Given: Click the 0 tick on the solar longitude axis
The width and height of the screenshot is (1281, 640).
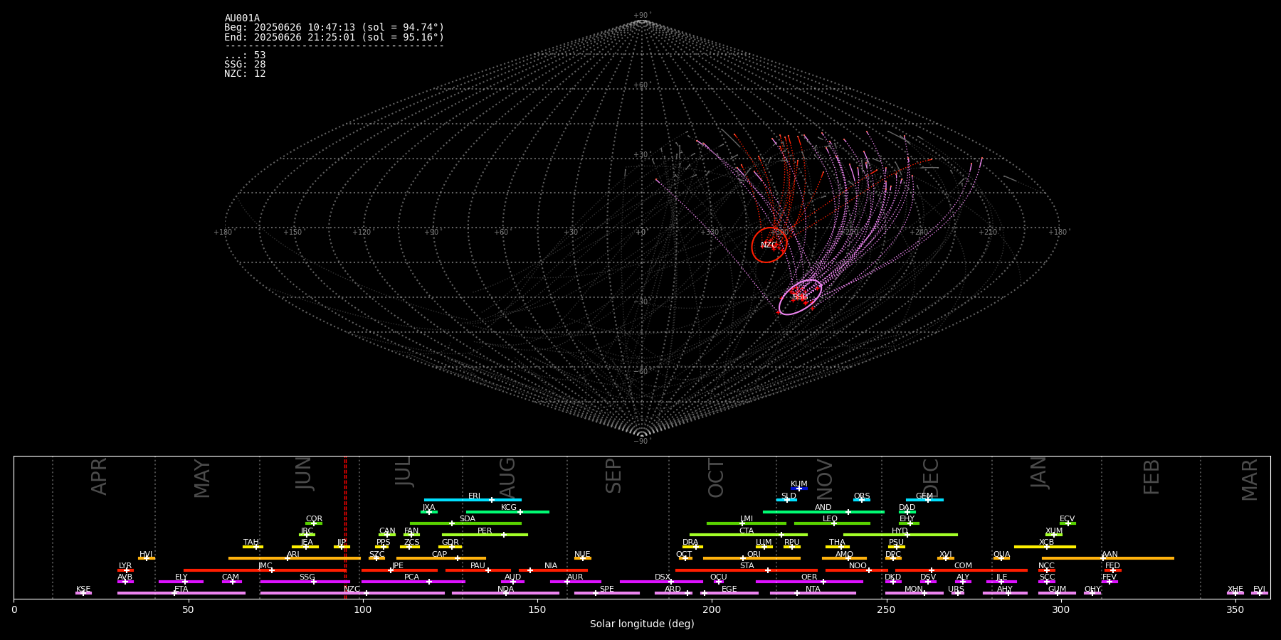Looking at the screenshot, I should click(14, 609).
